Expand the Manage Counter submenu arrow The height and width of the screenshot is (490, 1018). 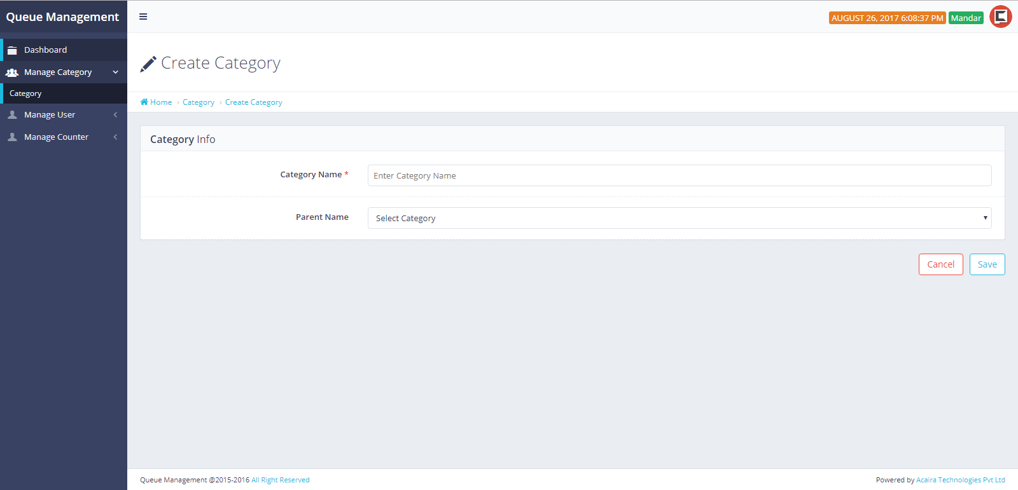pyautogui.click(x=115, y=137)
